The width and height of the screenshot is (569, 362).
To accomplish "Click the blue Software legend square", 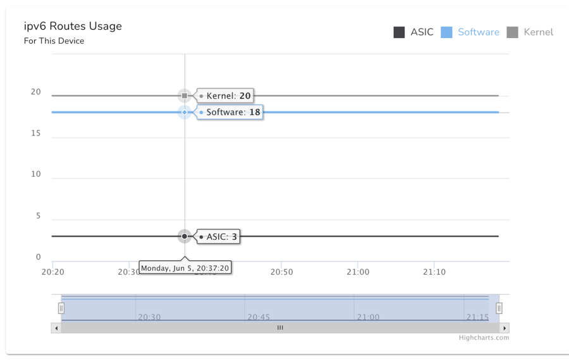I will (446, 32).
